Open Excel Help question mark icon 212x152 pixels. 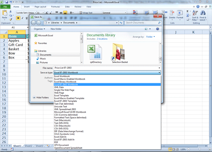tap(198, 7)
